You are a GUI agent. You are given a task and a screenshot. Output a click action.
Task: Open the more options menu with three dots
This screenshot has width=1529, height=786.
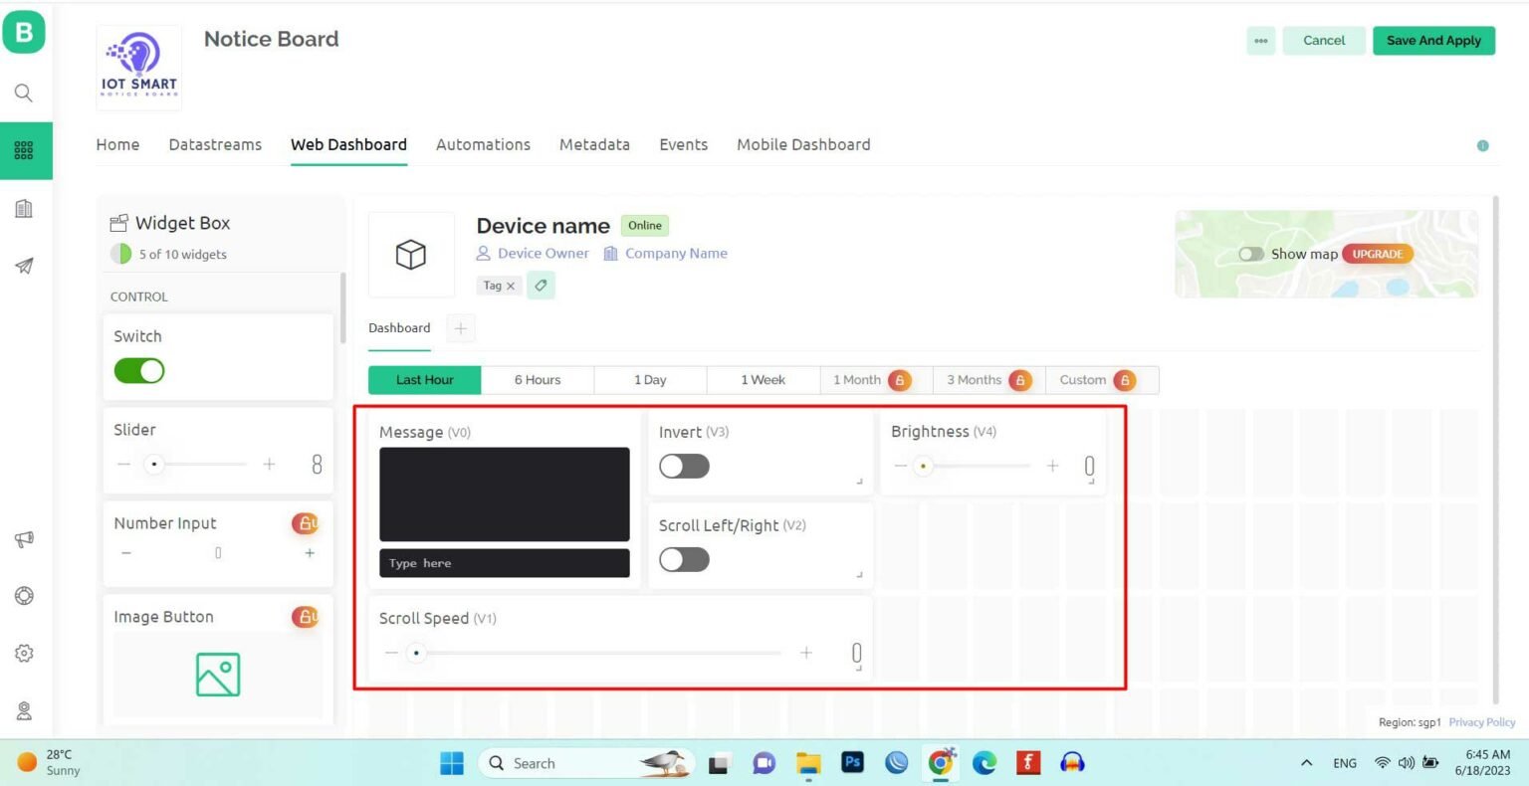[x=1260, y=41]
